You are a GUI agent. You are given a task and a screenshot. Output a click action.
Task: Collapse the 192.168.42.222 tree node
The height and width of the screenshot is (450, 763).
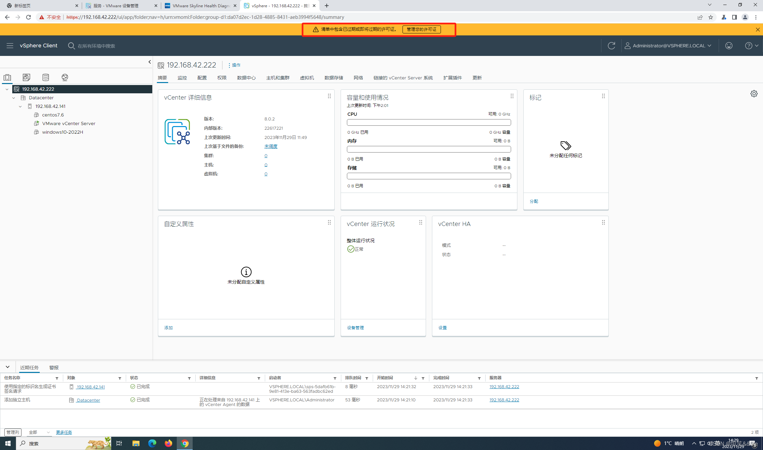coord(7,89)
